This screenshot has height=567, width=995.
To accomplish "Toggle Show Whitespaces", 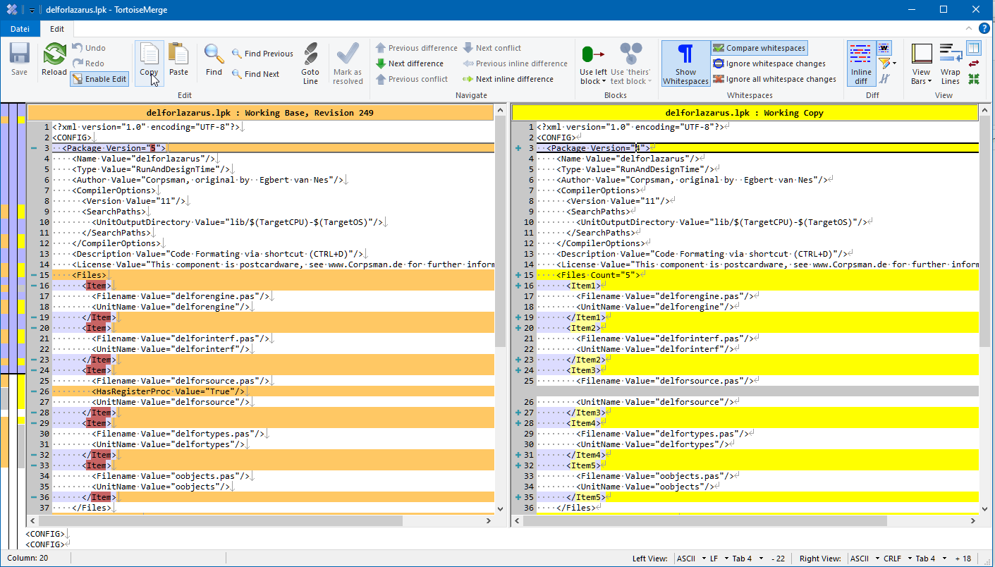I will (x=685, y=63).
